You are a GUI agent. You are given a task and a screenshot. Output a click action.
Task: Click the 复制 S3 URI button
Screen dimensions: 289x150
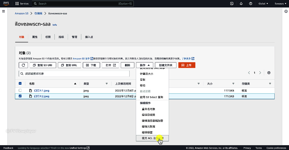tap(43, 65)
